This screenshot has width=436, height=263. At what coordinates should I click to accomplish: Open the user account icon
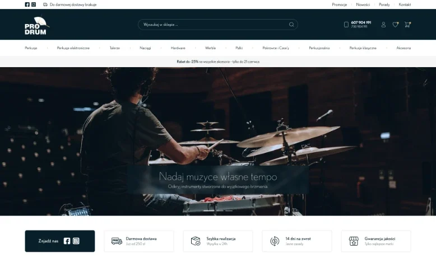[383, 25]
